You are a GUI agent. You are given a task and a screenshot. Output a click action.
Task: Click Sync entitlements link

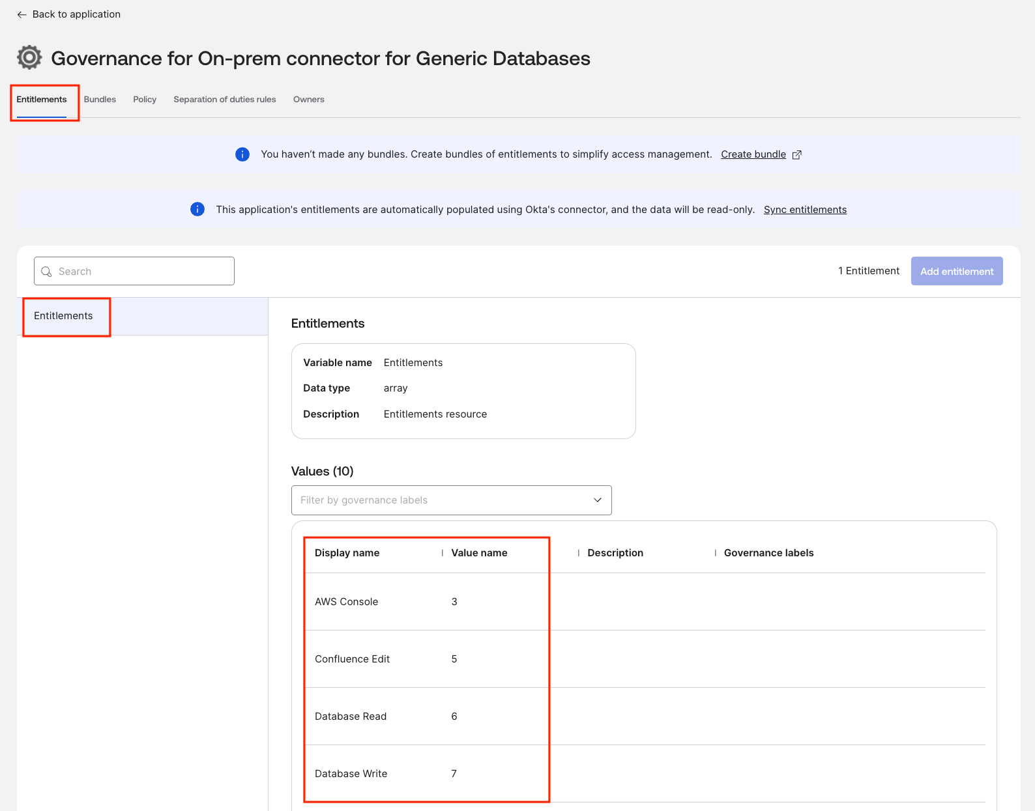806,210
